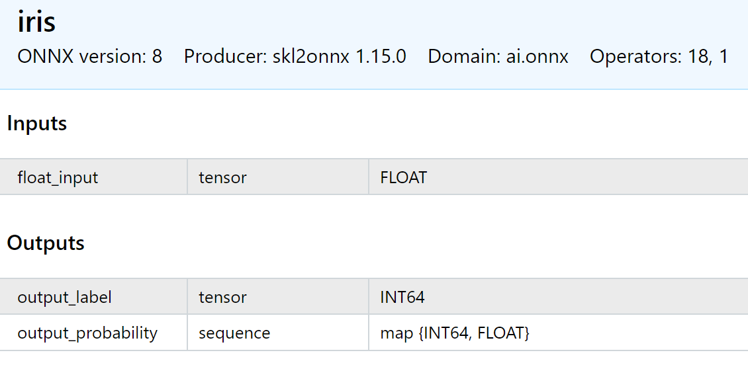This screenshot has width=748, height=367.
Task: Click the Domain label in header
Action: (x=463, y=57)
